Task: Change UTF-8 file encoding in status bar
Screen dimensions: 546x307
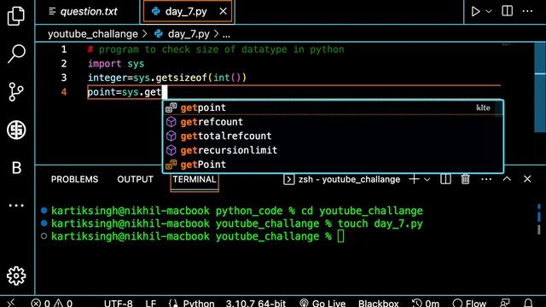Action: pyautogui.click(x=118, y=304)
